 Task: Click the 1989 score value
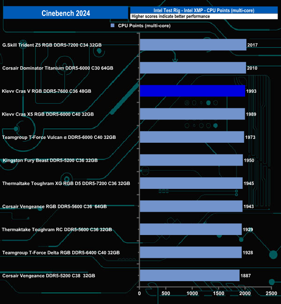pos(251,114)
